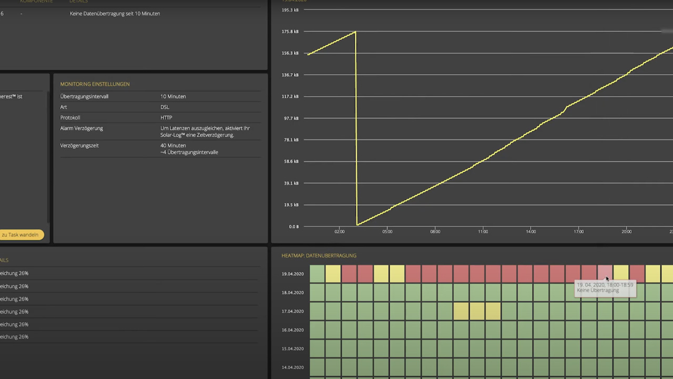
Task: Click the 'Alarm Verzögerung' label
Action: pyautogui.click(x=81, y=128)
